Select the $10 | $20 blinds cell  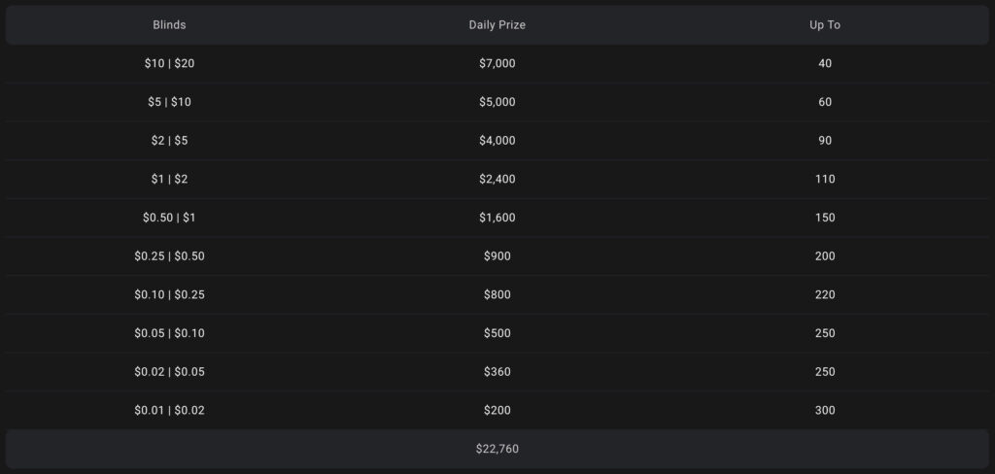tap(169, 63)
